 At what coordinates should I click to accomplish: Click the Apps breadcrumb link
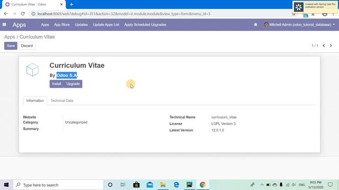point(10,37)
